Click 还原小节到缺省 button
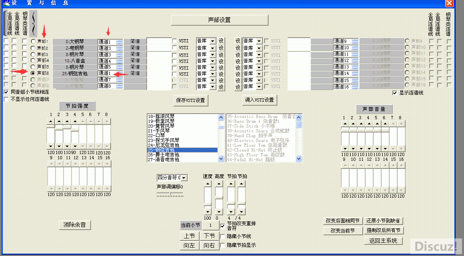Image resolution: width=464 pixels, height=256 pixels. pyautogui.click(x=384, y=221)
